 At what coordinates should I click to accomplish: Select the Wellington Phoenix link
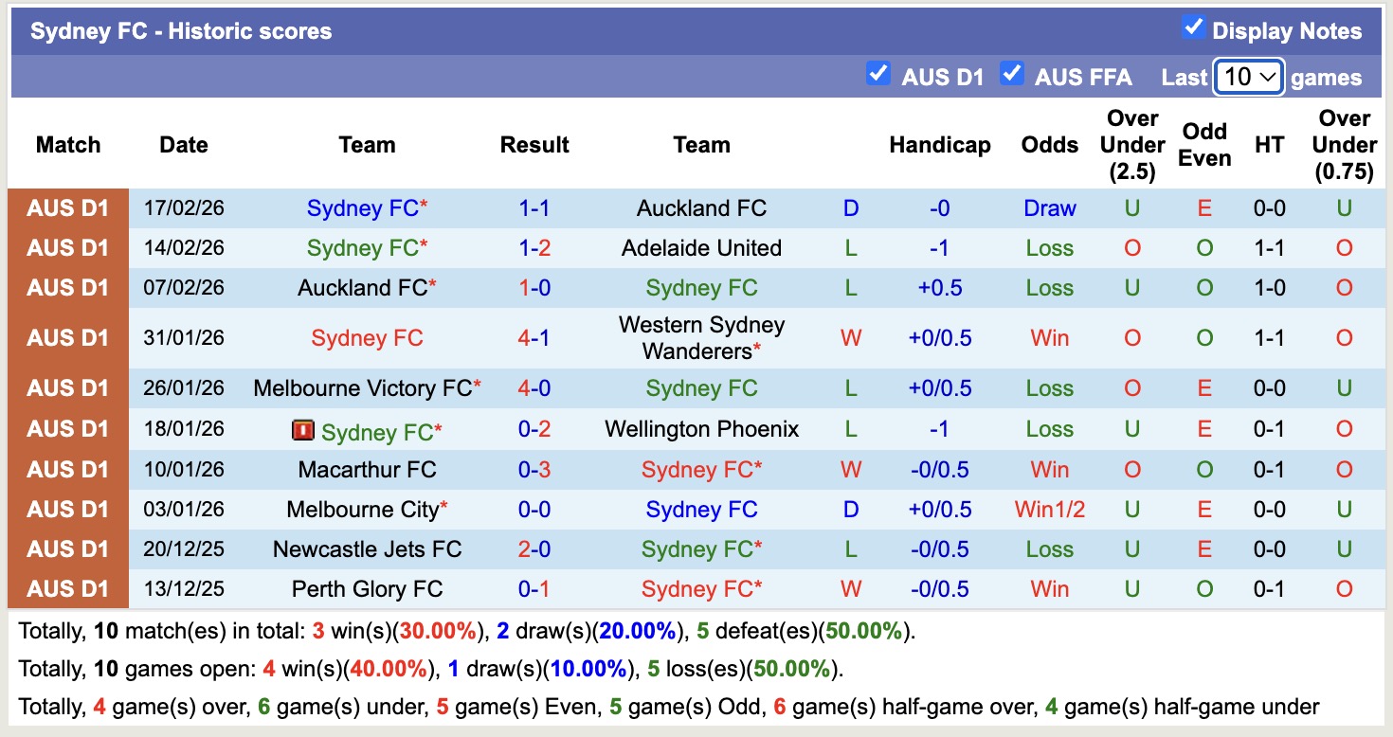(701, 428)
